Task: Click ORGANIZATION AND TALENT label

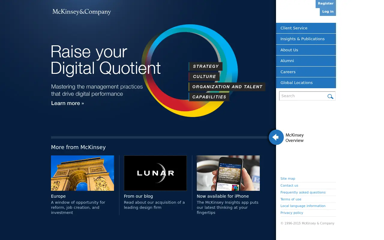Action: 227,87
